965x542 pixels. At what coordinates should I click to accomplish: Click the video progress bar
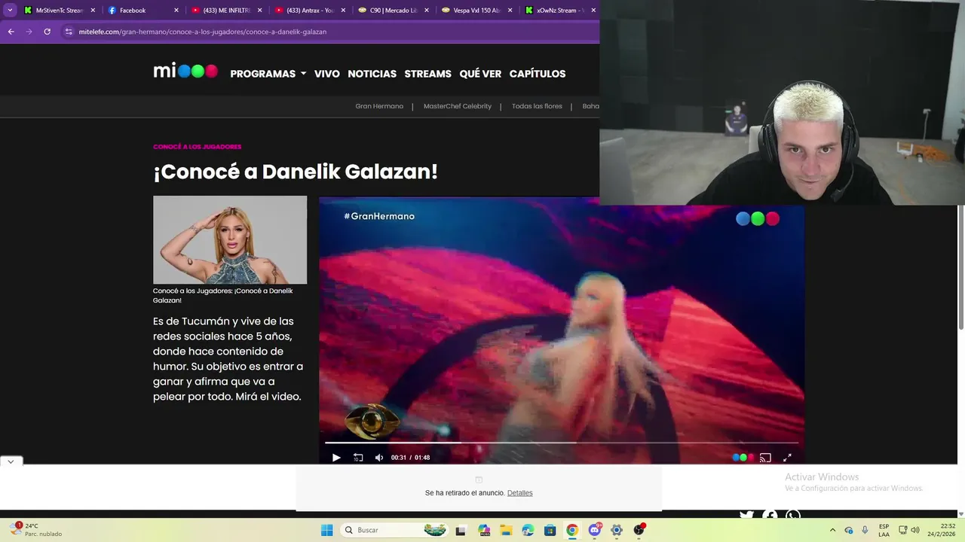[x=561, y=443]
